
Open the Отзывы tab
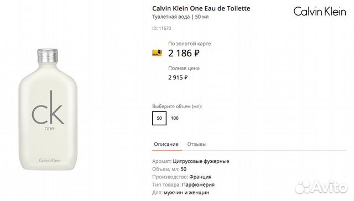coord(197,144)
